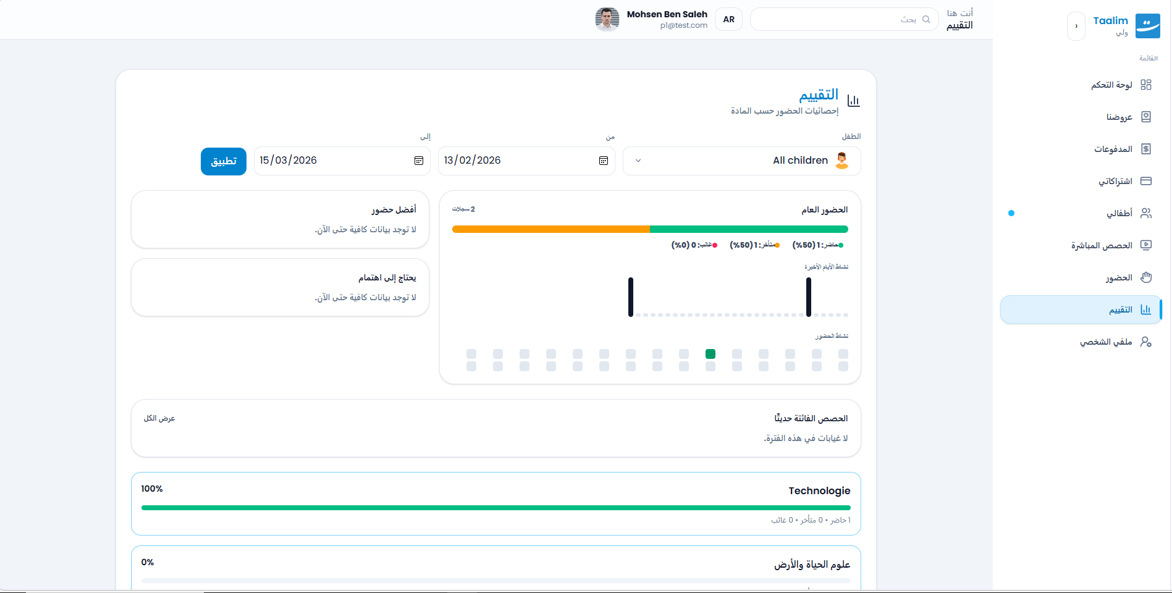Image resolution: width=1172 pixels, height=593 pixels.
Task: Open calendar picker for 13/02/2026 date
Action: click(603, 161)
